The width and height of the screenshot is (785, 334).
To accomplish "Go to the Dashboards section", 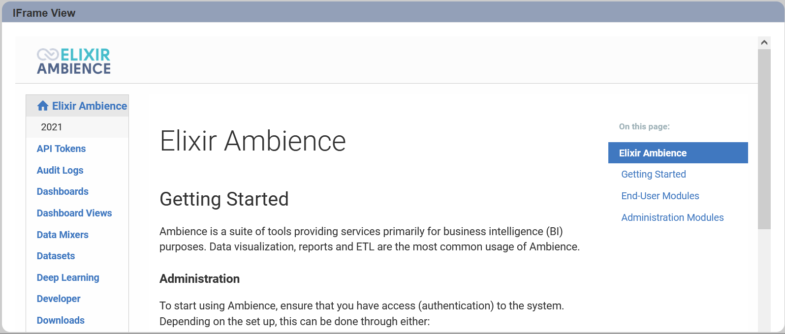I will [63, 191].
